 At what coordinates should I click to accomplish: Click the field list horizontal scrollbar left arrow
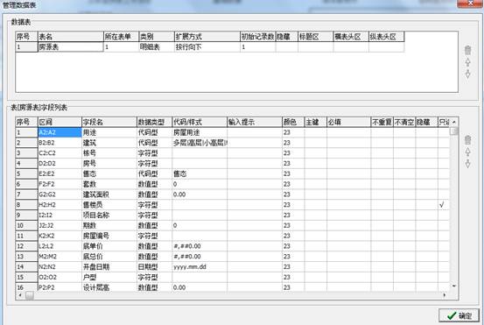coord(20,295)
